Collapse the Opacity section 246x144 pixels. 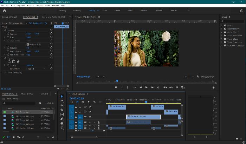click(2, 58)
